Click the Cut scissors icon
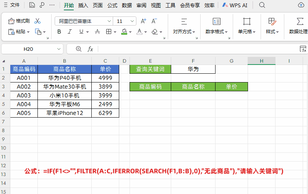Viewport: 308px width, 194px height. (37, 21)
